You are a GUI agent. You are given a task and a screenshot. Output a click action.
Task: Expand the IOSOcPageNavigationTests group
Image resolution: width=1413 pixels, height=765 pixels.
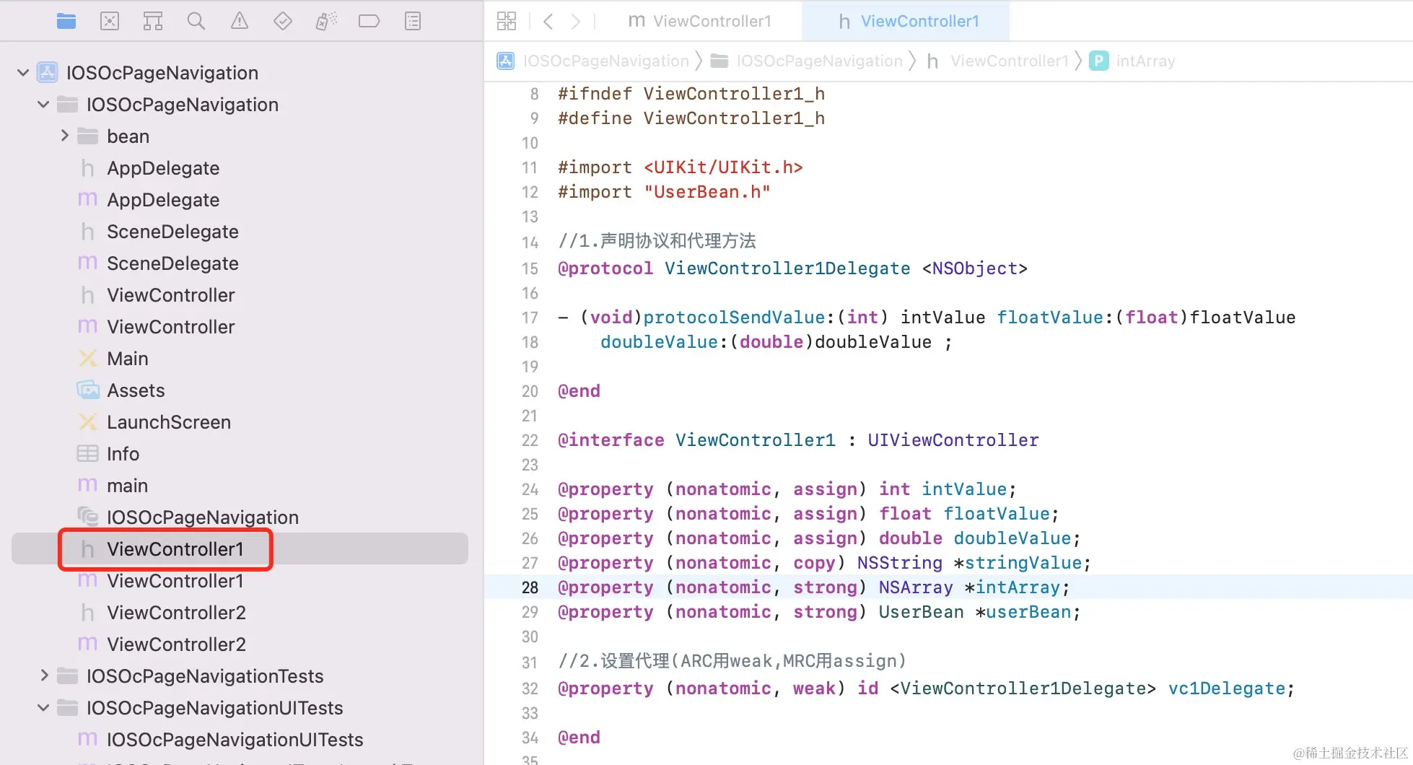[45, 676]
